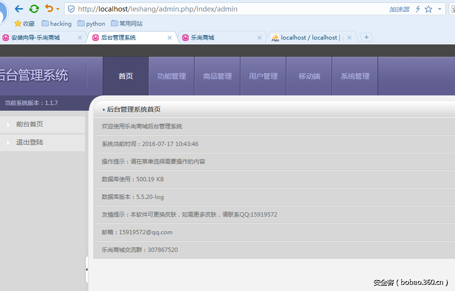Viewport: 455px width, 291px height.
Task: Click the orange undo-close arrow icon
Action: (49, 9)
